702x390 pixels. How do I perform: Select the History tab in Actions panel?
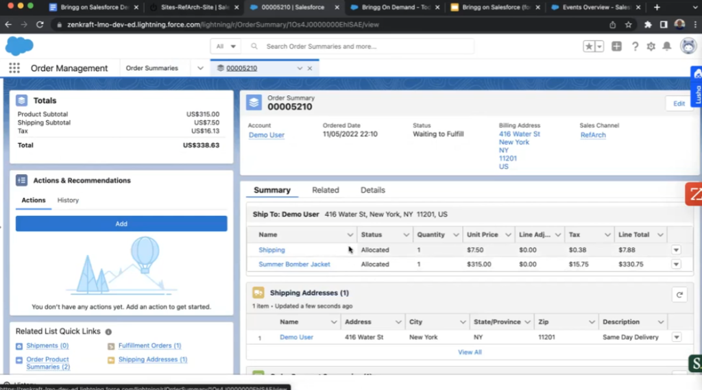click(x=68, y=200)
